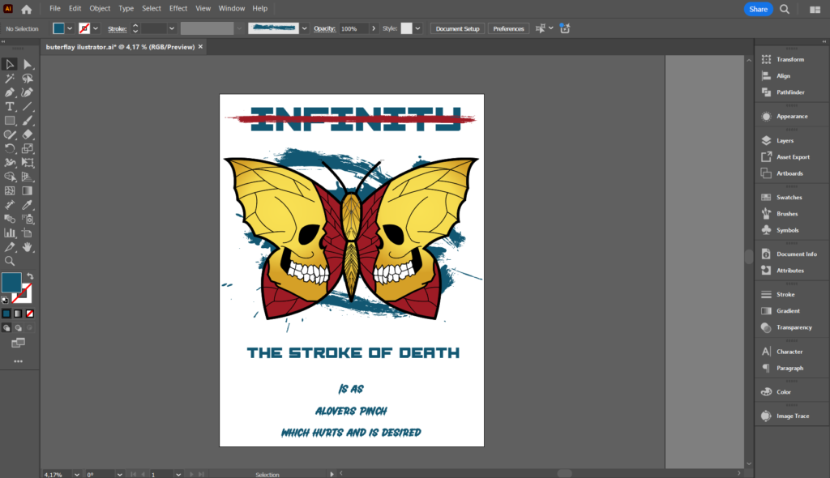Switch paint mode to Gradient
830x478 pixels.
tap(18, 313)
